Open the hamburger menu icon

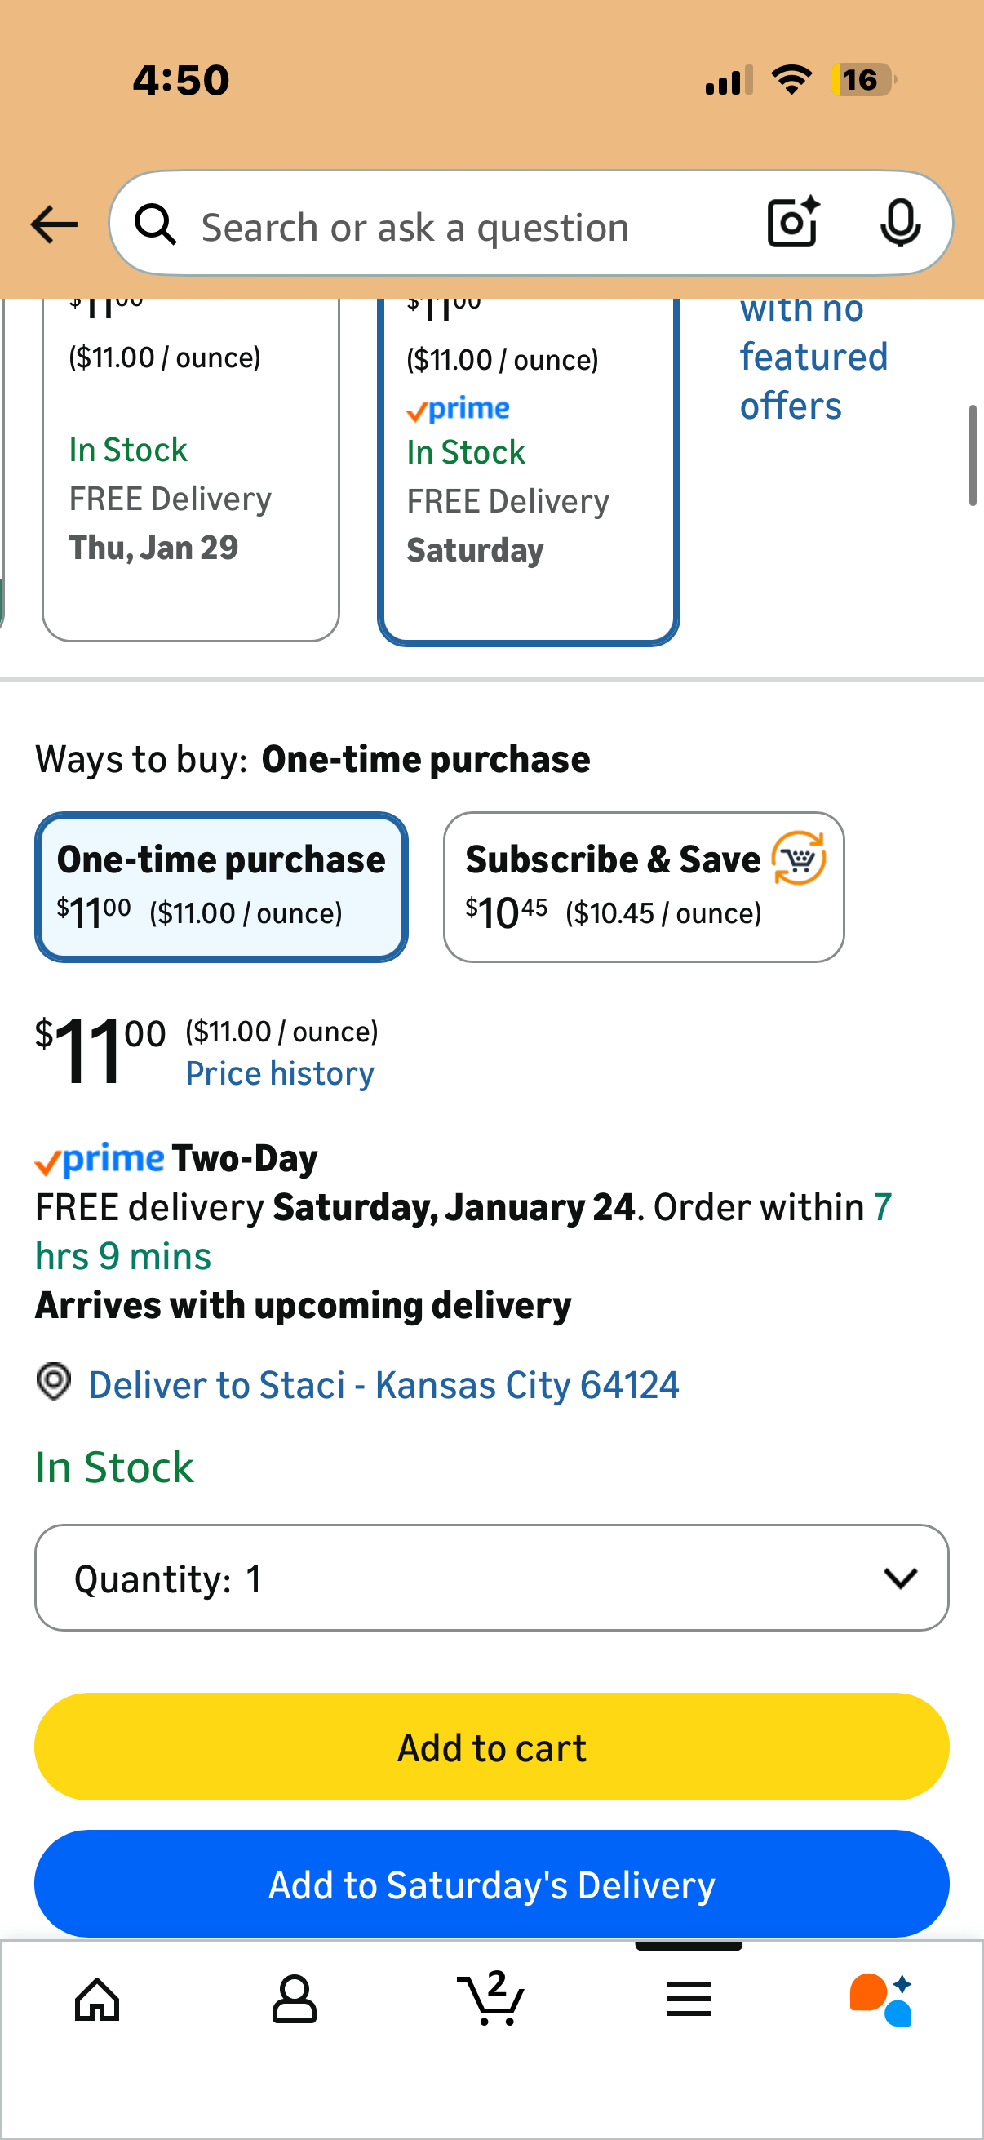(x=689, y=1999)
